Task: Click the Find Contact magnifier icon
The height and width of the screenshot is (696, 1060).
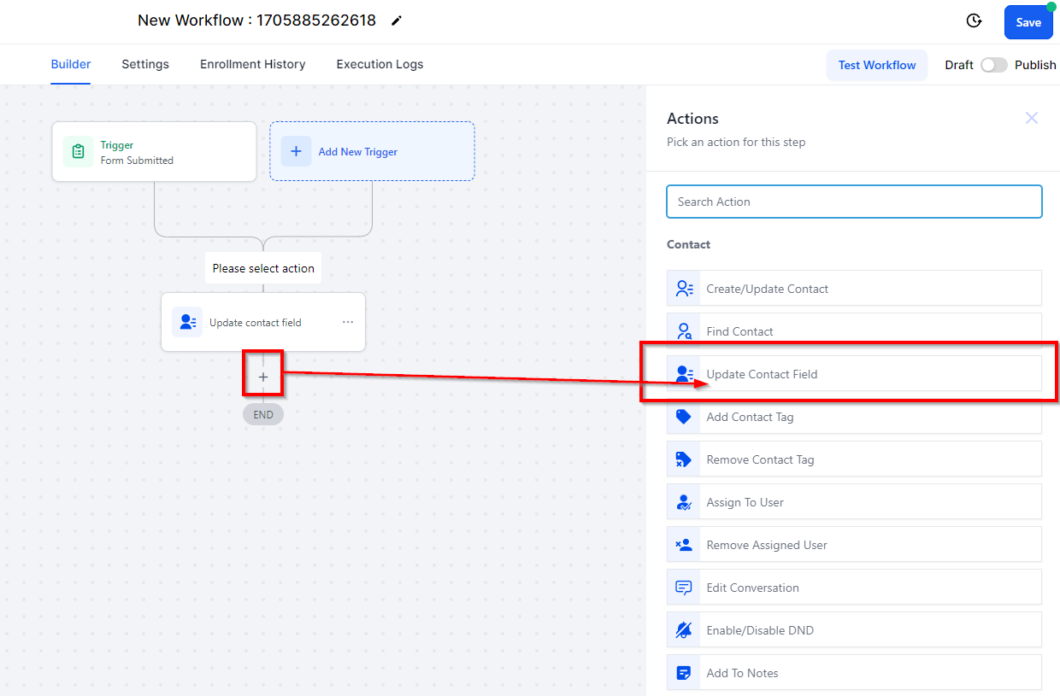Action: tap(684, 331)
